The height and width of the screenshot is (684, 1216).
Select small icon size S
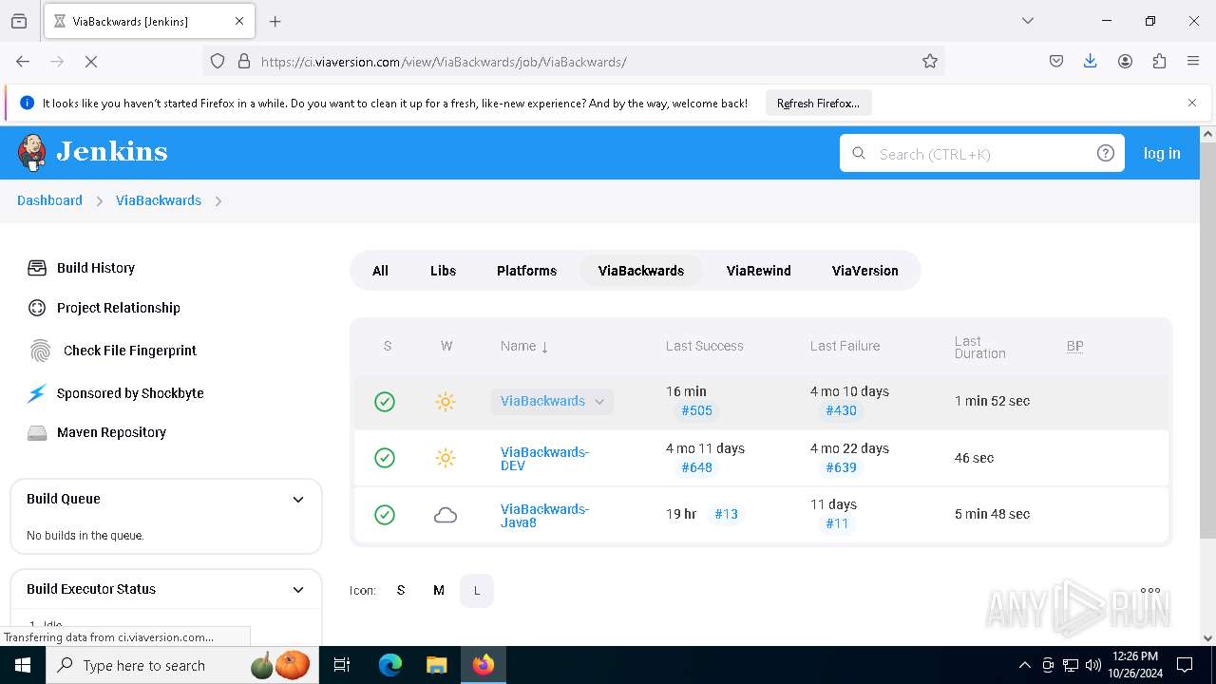click(x=401, y=590)
